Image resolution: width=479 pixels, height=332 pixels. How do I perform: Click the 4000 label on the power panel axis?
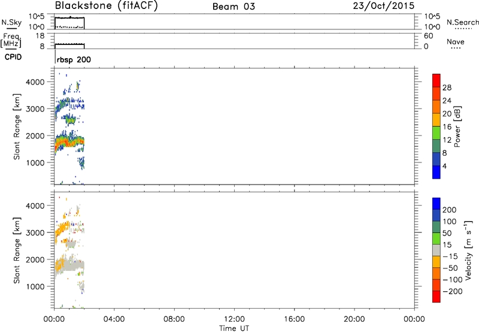[x=35, y=82]
